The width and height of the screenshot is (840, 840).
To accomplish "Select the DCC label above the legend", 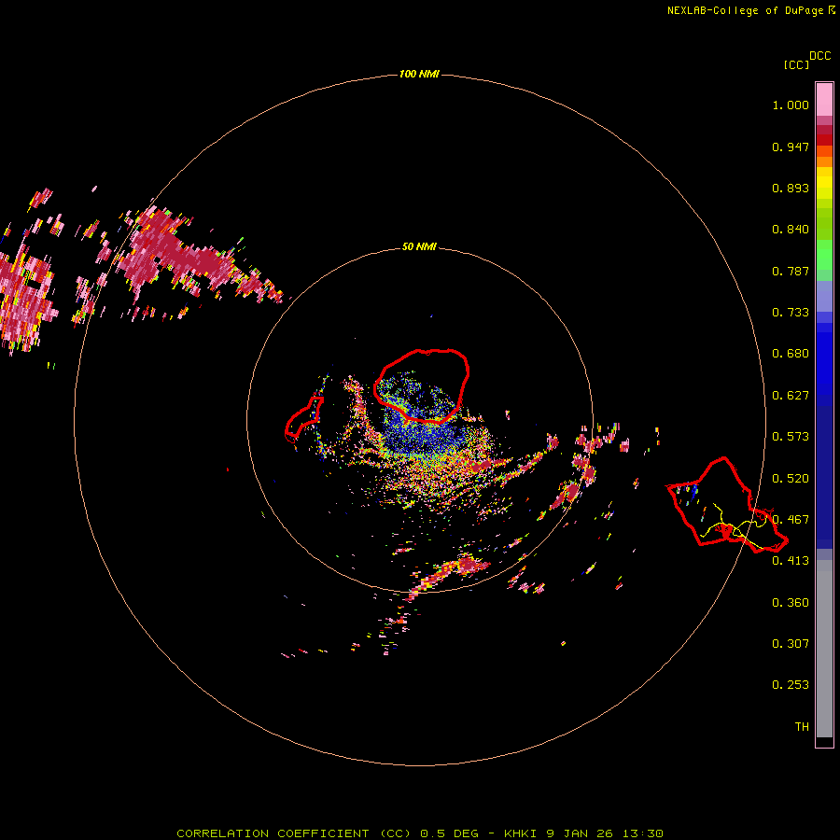I will pyautogui.click(x=819, y=56).
